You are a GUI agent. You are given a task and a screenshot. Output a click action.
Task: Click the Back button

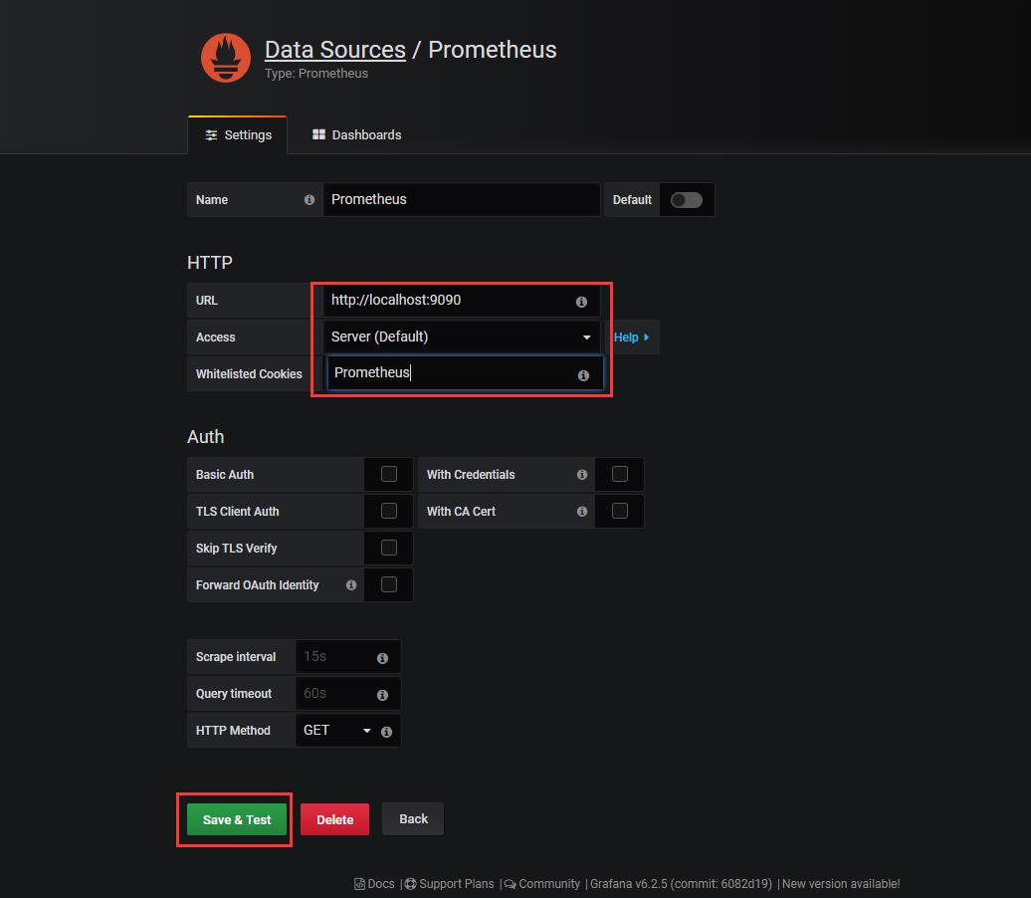[413, 819]
